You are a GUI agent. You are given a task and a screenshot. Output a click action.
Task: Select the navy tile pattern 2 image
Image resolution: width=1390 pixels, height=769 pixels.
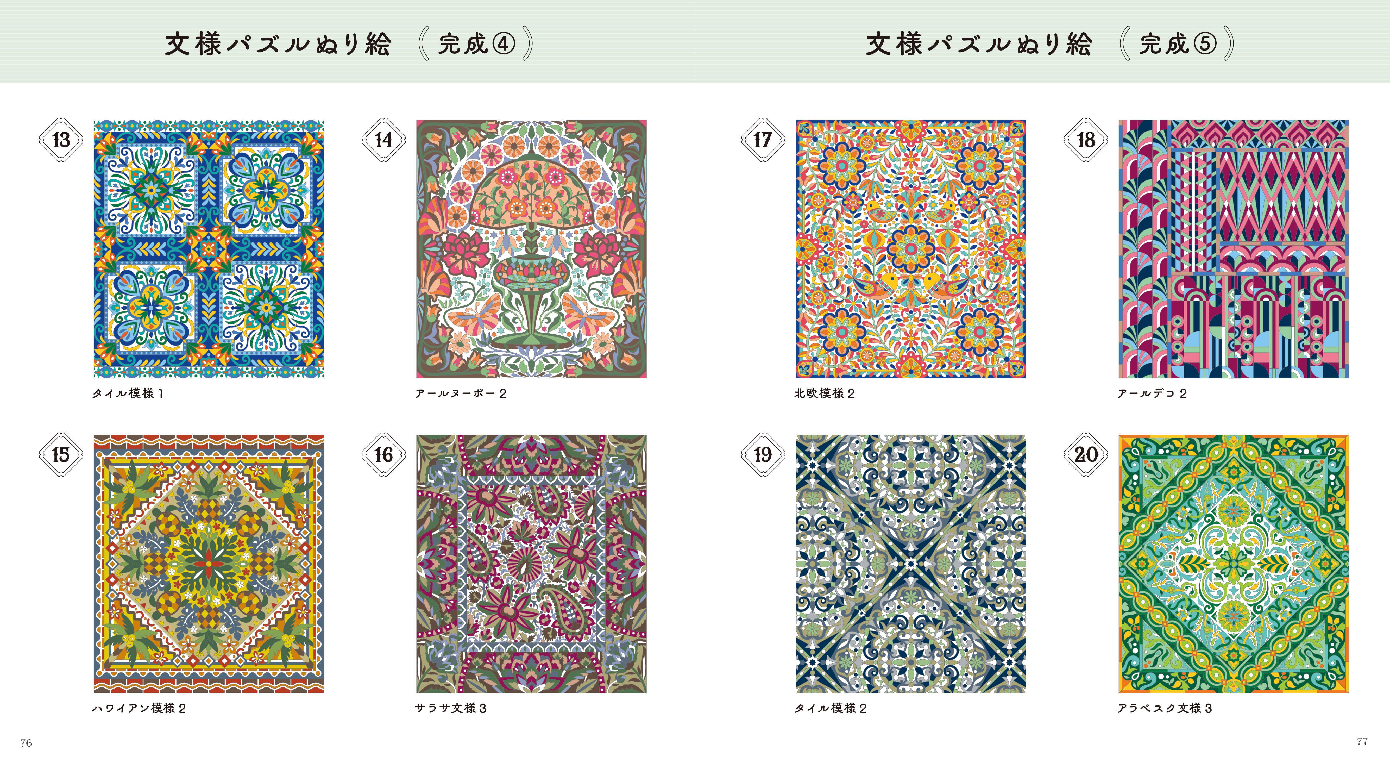coord(911,564)
